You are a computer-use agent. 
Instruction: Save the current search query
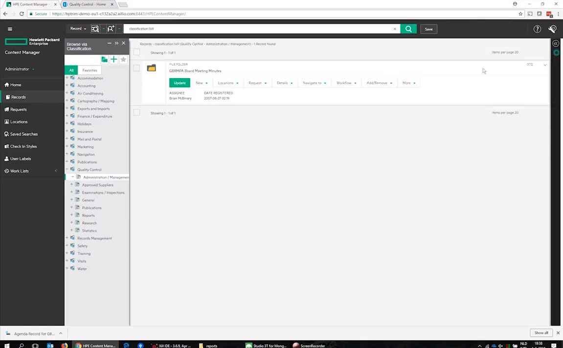428,29
